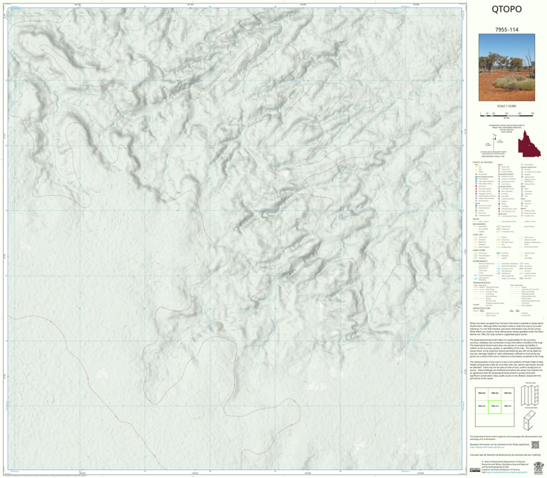Viewport: 547px width, 478px height.
Task: Click the lower folded map illustration
Action: coord(530,420)
